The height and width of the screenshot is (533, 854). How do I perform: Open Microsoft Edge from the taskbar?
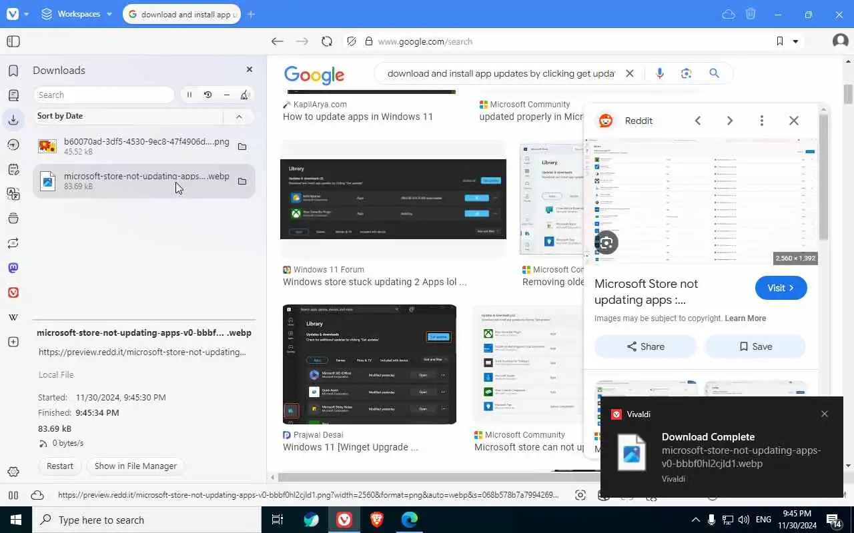[409, 520]
